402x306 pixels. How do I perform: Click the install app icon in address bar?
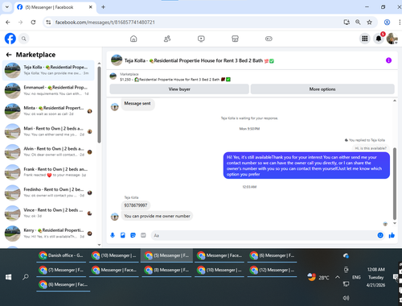click(347, 23)
